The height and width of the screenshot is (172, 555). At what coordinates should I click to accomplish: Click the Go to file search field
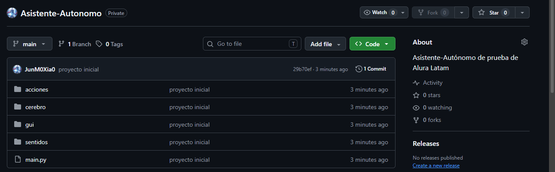tap(252, 44)
